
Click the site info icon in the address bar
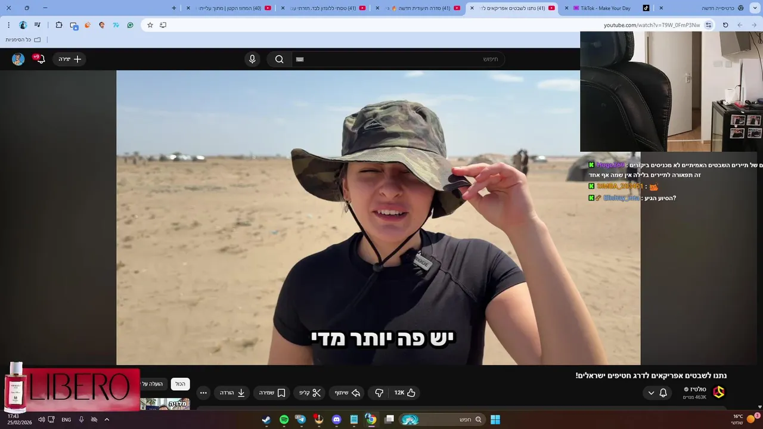click(708, 25)
